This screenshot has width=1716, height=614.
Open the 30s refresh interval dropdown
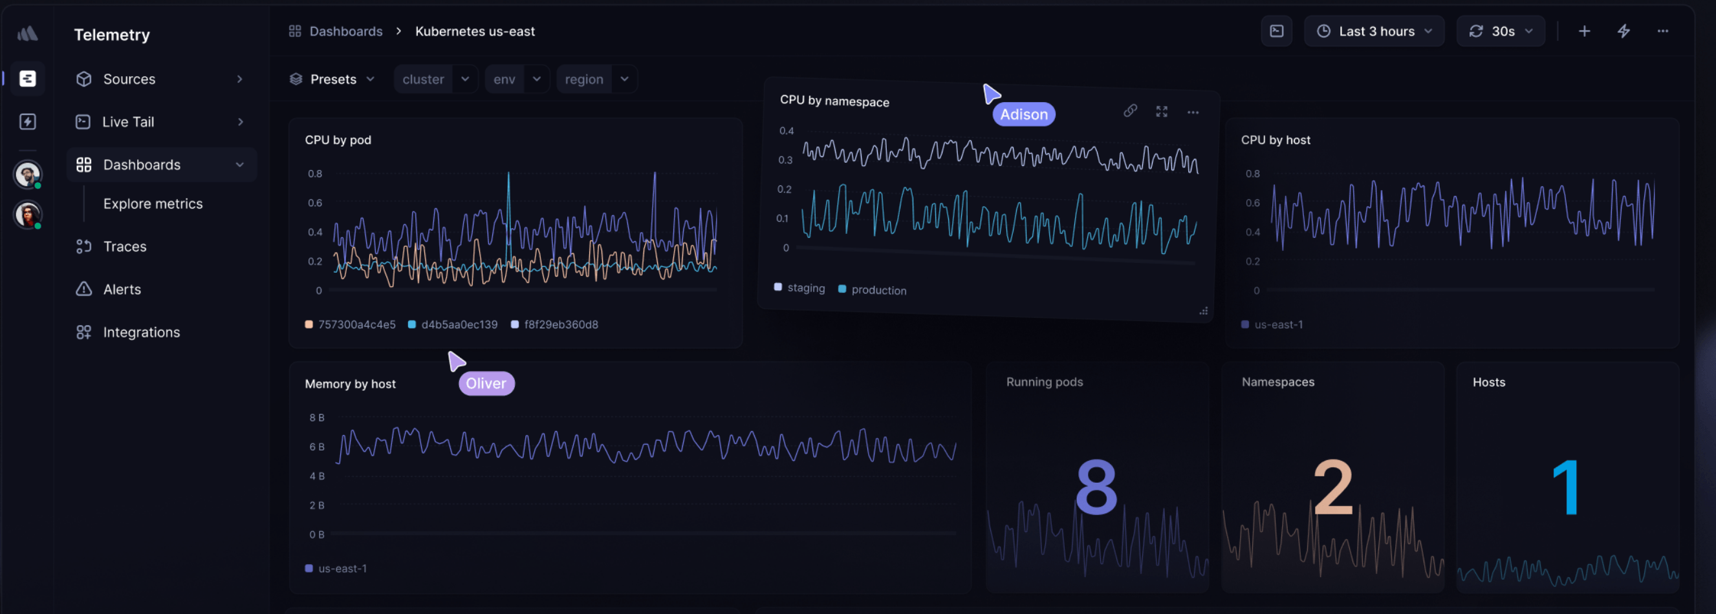point(1501,31)
